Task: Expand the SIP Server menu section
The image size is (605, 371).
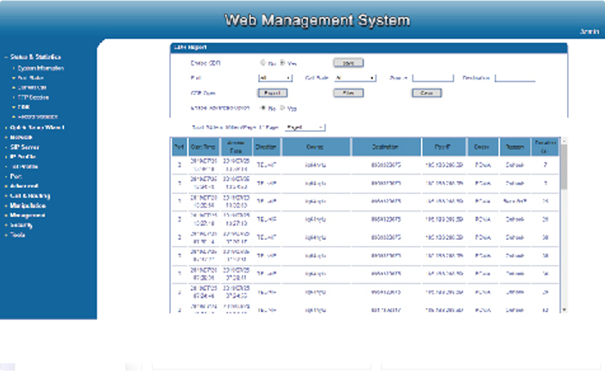Action: pos(24,147)
